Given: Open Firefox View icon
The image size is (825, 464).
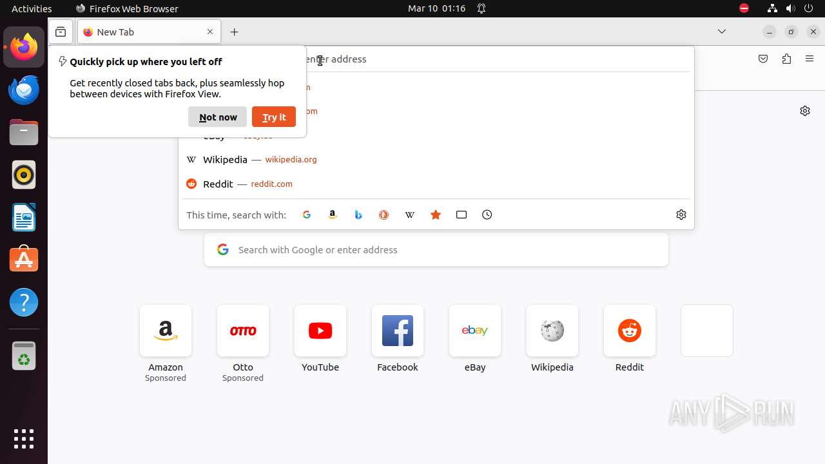Looking at the screenshot, I should 61,32.
